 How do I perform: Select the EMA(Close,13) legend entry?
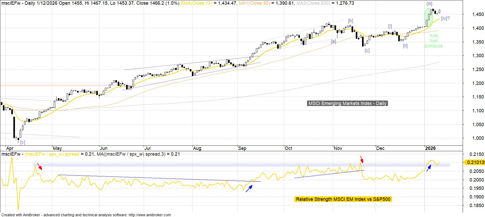point(196,3)
